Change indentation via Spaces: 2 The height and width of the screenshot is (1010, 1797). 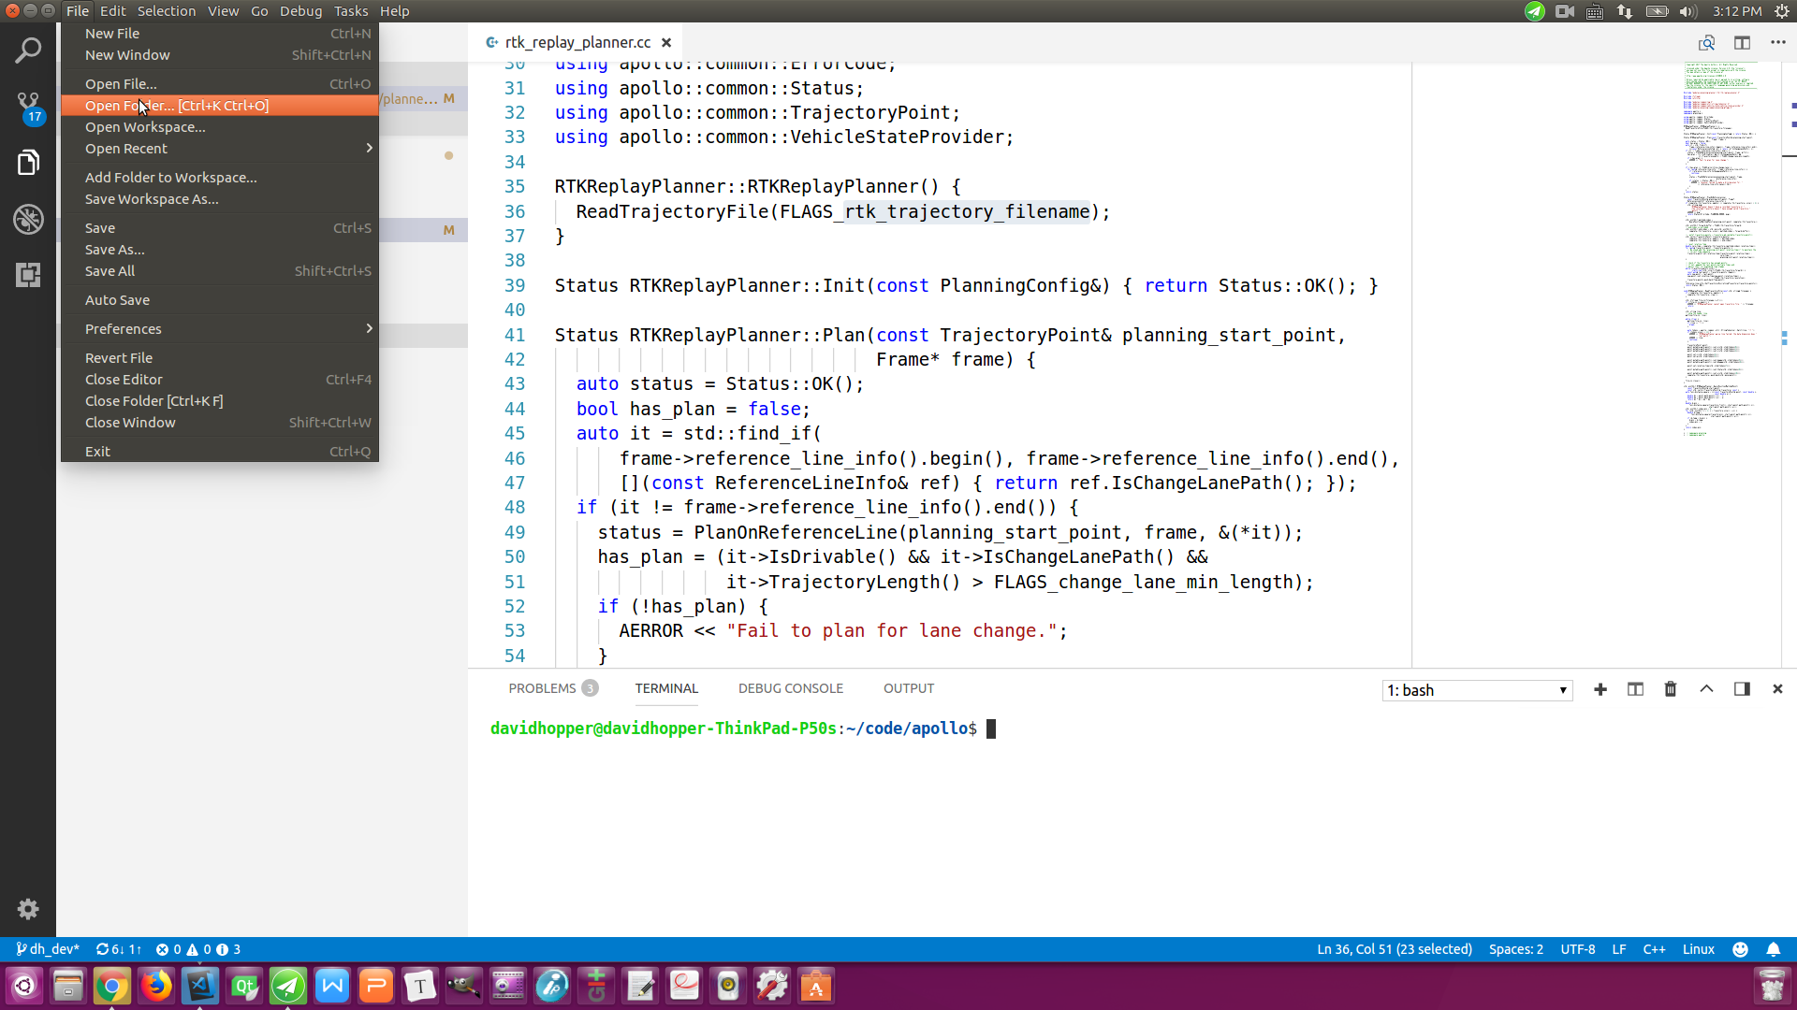(1516, 949)
